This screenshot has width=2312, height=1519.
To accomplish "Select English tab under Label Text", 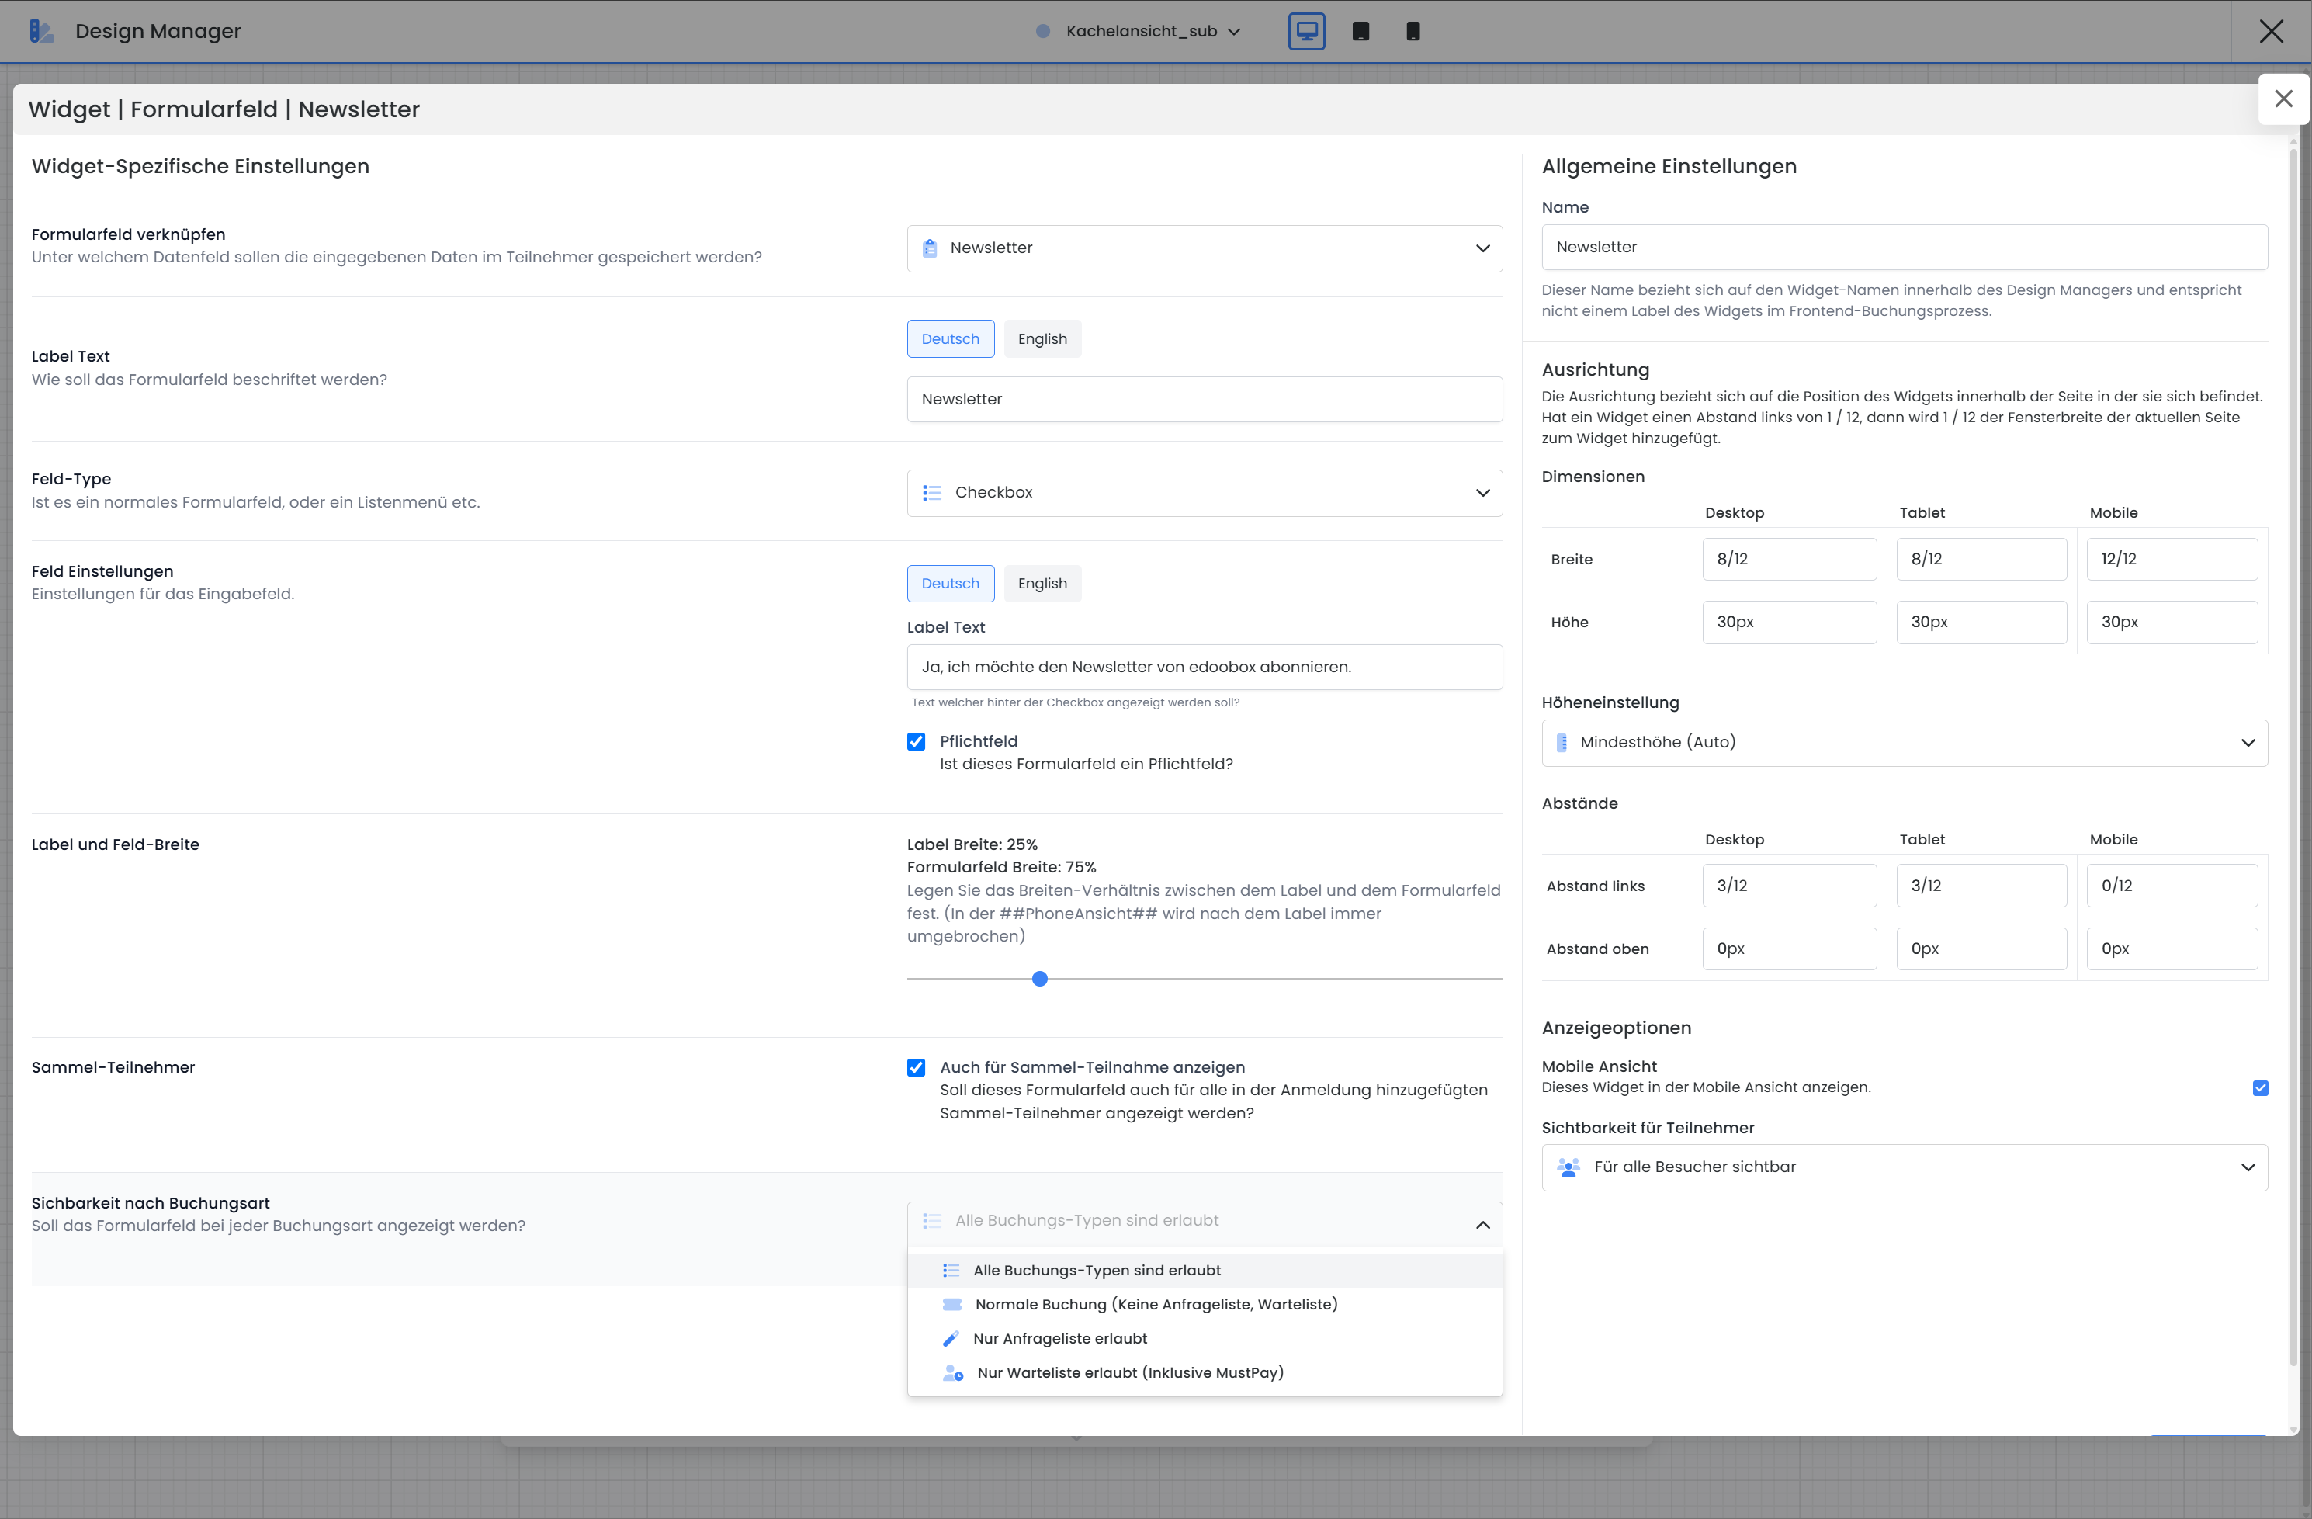I will click(x=1042, y=339).
